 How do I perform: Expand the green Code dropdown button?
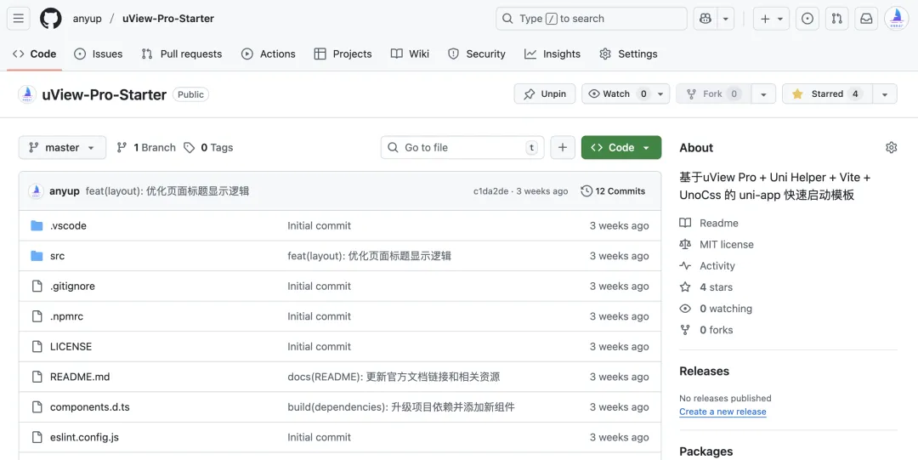pyautogui.click(x=620, y=148)
